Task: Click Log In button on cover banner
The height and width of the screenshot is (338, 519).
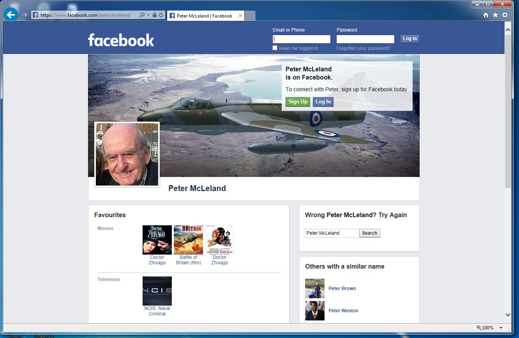Action: [323, 102]
